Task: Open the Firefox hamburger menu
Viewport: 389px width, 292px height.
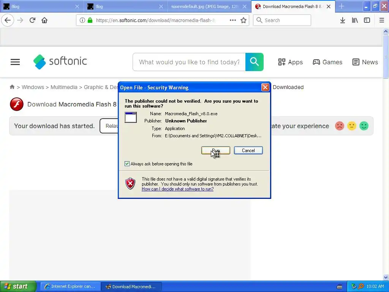Action: pyautogui.click(x=382, y=20)
